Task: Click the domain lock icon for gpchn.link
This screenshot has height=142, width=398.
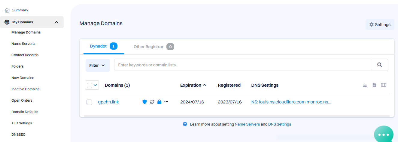Action: [159, 102]
